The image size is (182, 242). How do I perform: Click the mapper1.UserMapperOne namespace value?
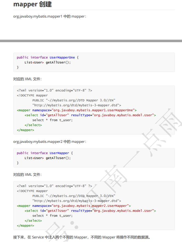tap(93, 110)
